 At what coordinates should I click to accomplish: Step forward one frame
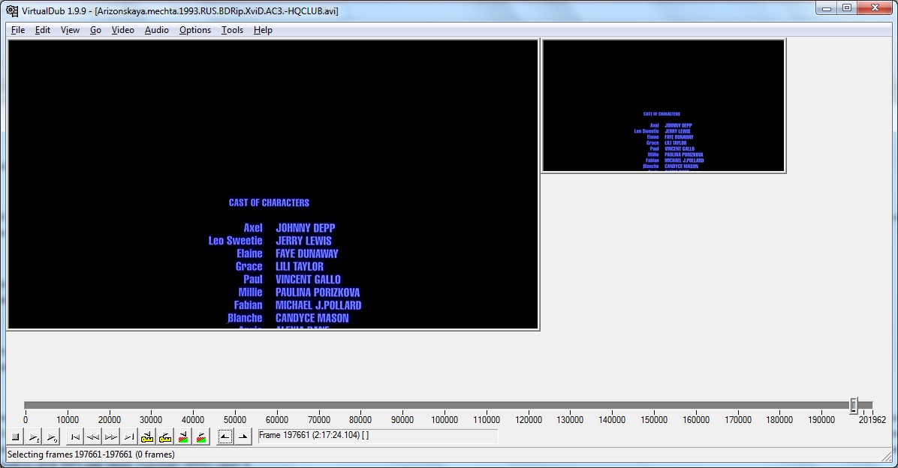coord(111,437)
